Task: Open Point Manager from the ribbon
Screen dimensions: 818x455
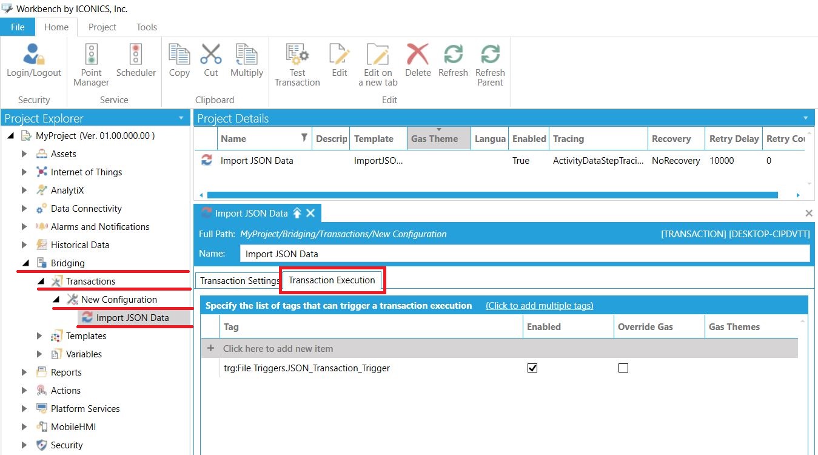Action: pos(91,54)
